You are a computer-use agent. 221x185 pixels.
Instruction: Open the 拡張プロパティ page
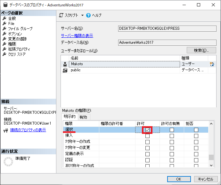pyautogui.click(x=19, y=49)
